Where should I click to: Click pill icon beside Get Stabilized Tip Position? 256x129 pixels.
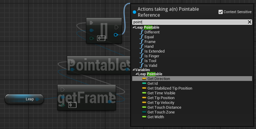pos(144,88)
